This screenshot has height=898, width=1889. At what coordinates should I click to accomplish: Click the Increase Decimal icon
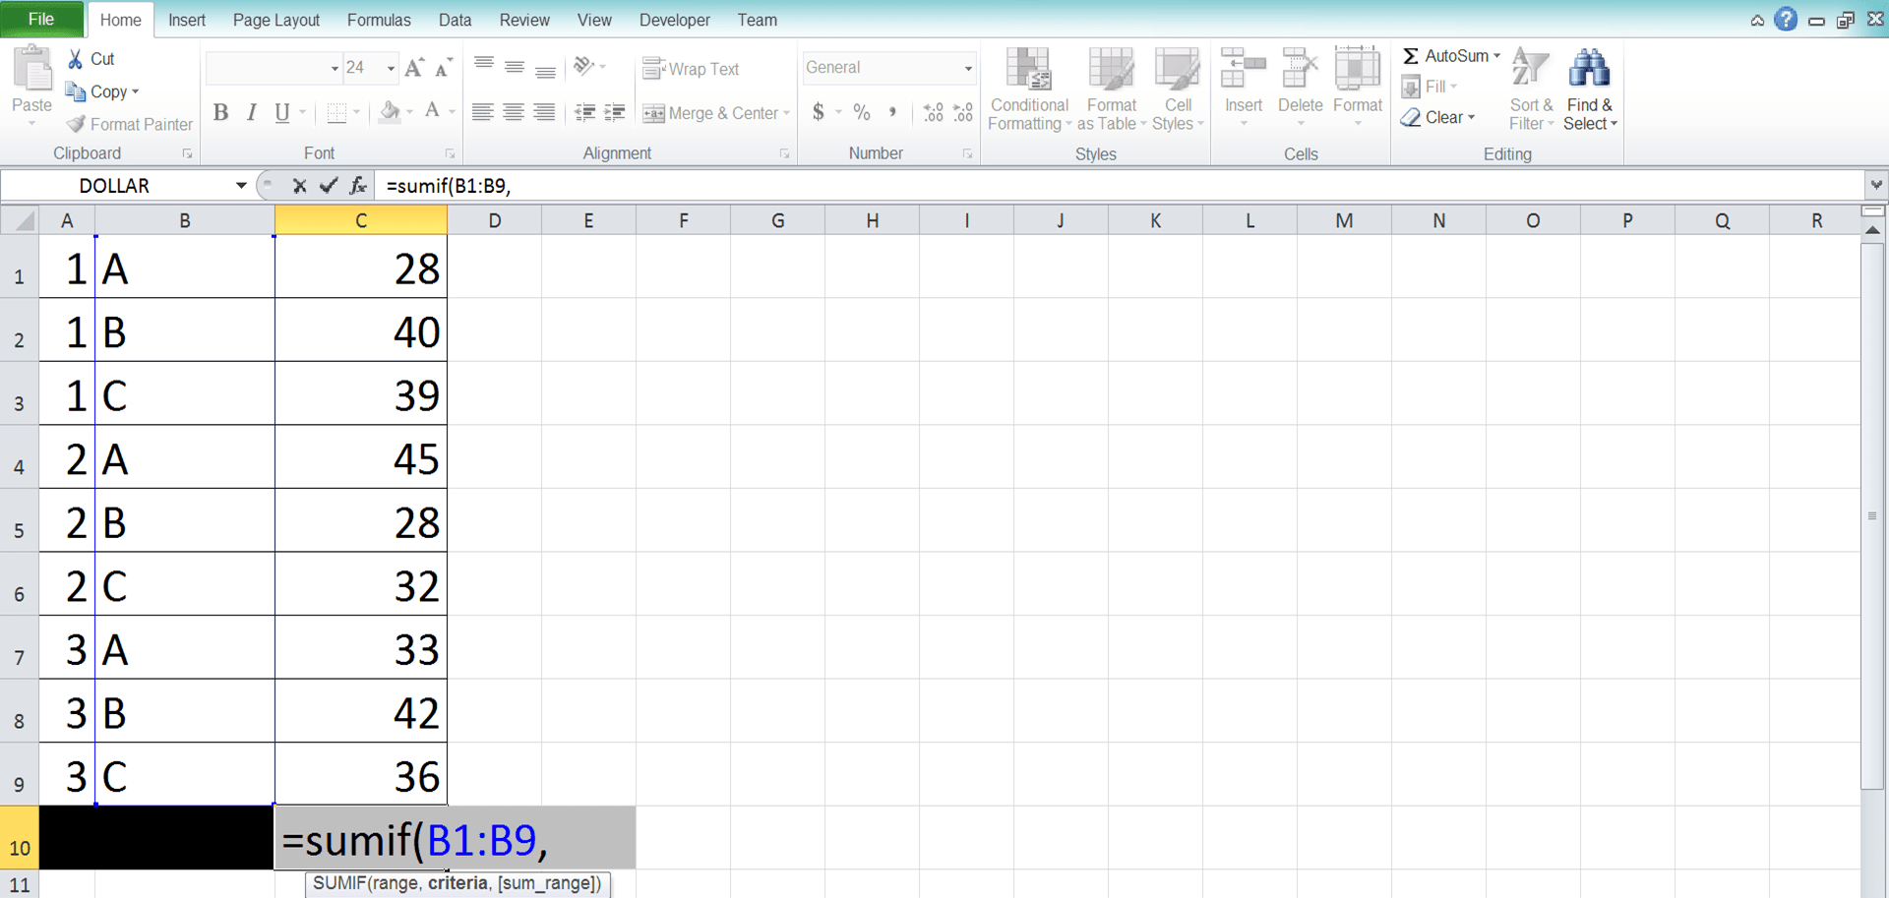(x=933, y=112)
